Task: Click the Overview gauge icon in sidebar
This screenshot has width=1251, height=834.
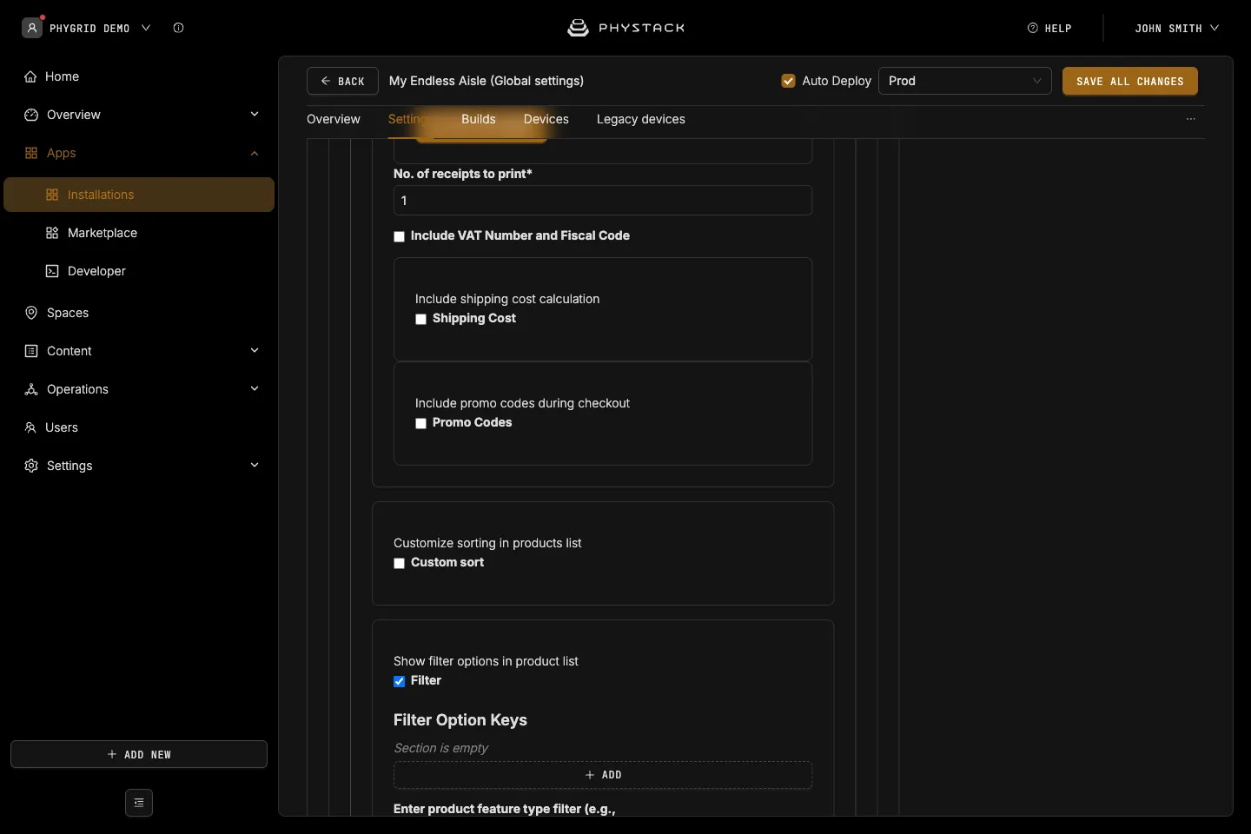Action: [x=31, y=115]
